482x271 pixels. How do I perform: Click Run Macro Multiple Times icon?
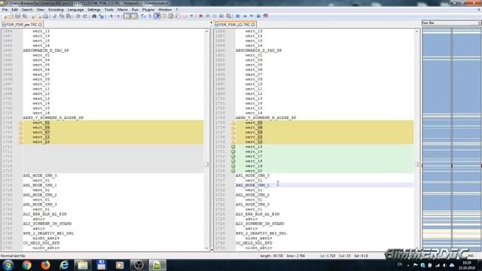pos(221,16)
